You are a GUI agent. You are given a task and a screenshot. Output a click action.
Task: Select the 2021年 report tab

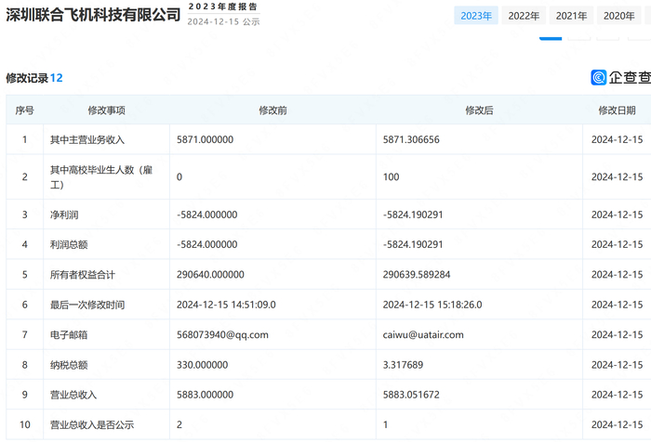click(x=571, y=16)
